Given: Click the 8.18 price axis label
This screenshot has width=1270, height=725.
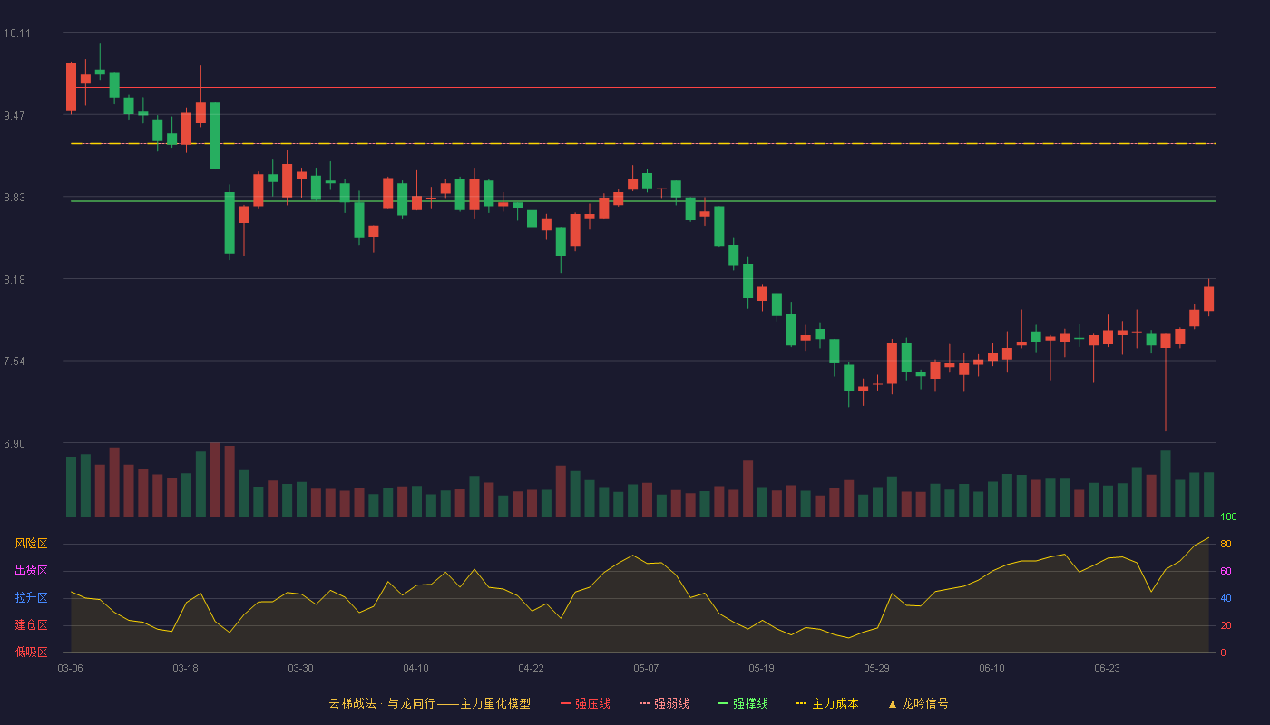Looking at the screenshot, I should coord(16,280).
